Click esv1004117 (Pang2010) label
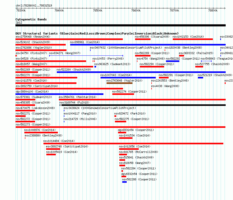Viewport: 233px width, 200px height. pos(80,113)
